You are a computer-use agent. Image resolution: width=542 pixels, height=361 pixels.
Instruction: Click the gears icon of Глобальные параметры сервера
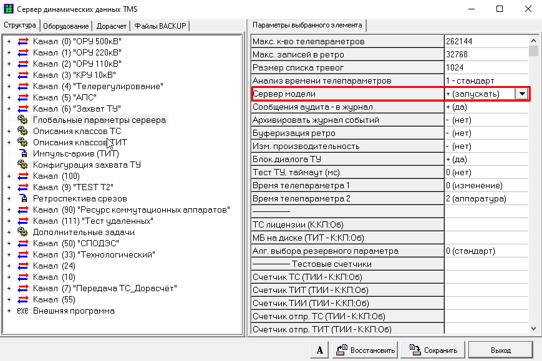click(x=22, y=120)
